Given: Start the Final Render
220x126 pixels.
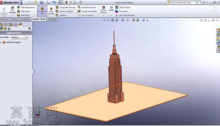Looking at the screenshot, I should pyautogui.click(x=51, y=11).
